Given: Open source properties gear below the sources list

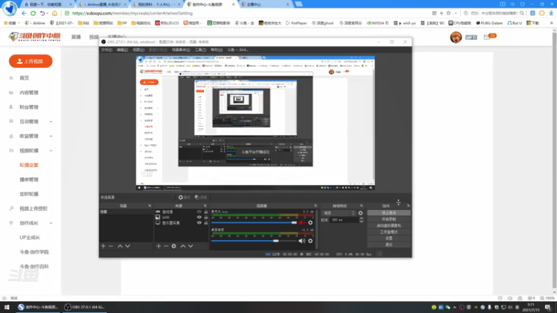Looking at the screenshot, I should [x=173, y=246].
